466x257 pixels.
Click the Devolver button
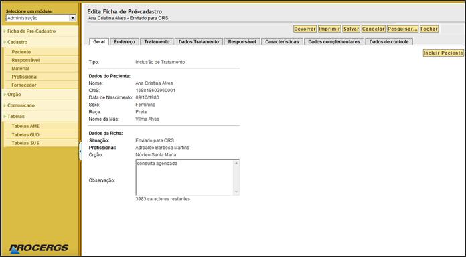coord(305,29)
